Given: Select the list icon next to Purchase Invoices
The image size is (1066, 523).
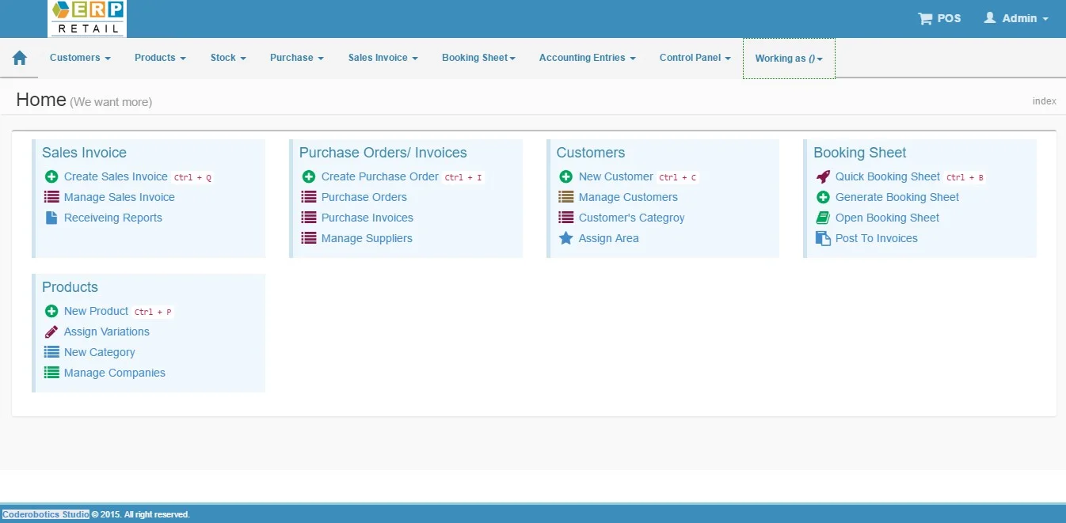Looking at the screenshot, I should pyautogui.click(x=309, y=218).
